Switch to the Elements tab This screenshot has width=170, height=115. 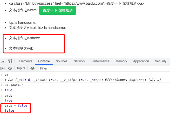tap(26, 61)
